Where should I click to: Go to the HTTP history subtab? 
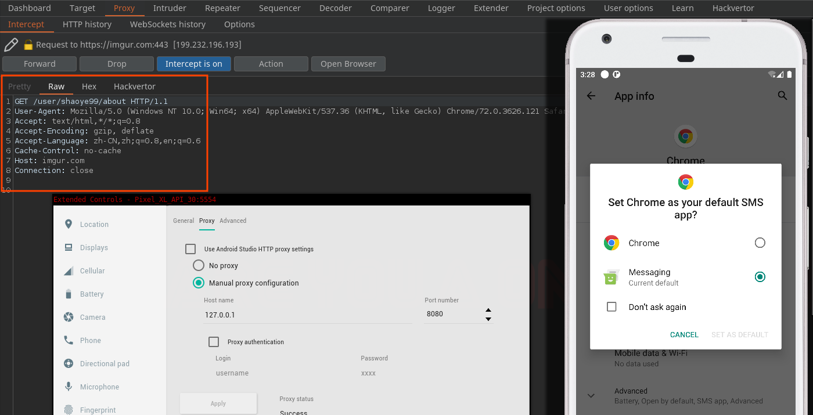point(87,24)
